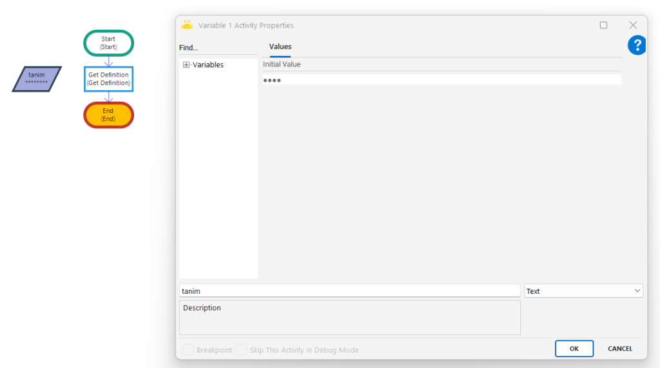Close the Variable 1 Activity Properties dialog
Viewport: 660px width, 368px height.
coord(633,25)
